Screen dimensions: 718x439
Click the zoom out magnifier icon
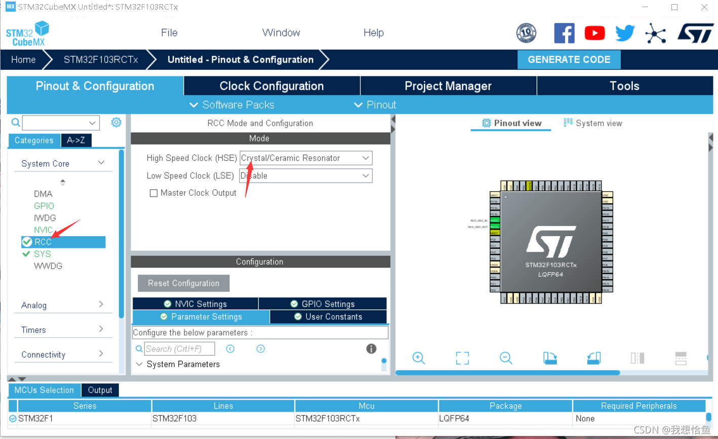coord(506,358)
